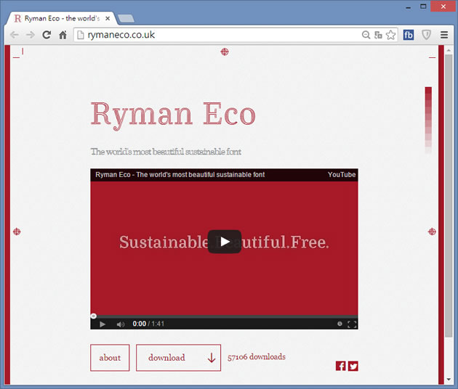This screenshot has width=458, height=389.
Task: Click the Ryman Eco heading
Action: coord(173,115)
